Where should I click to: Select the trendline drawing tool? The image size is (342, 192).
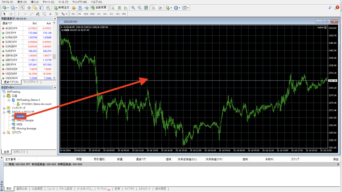click(31, 14)
